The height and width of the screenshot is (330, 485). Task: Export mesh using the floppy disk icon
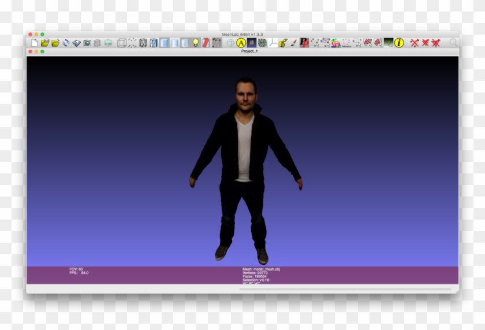pos(76,43)
